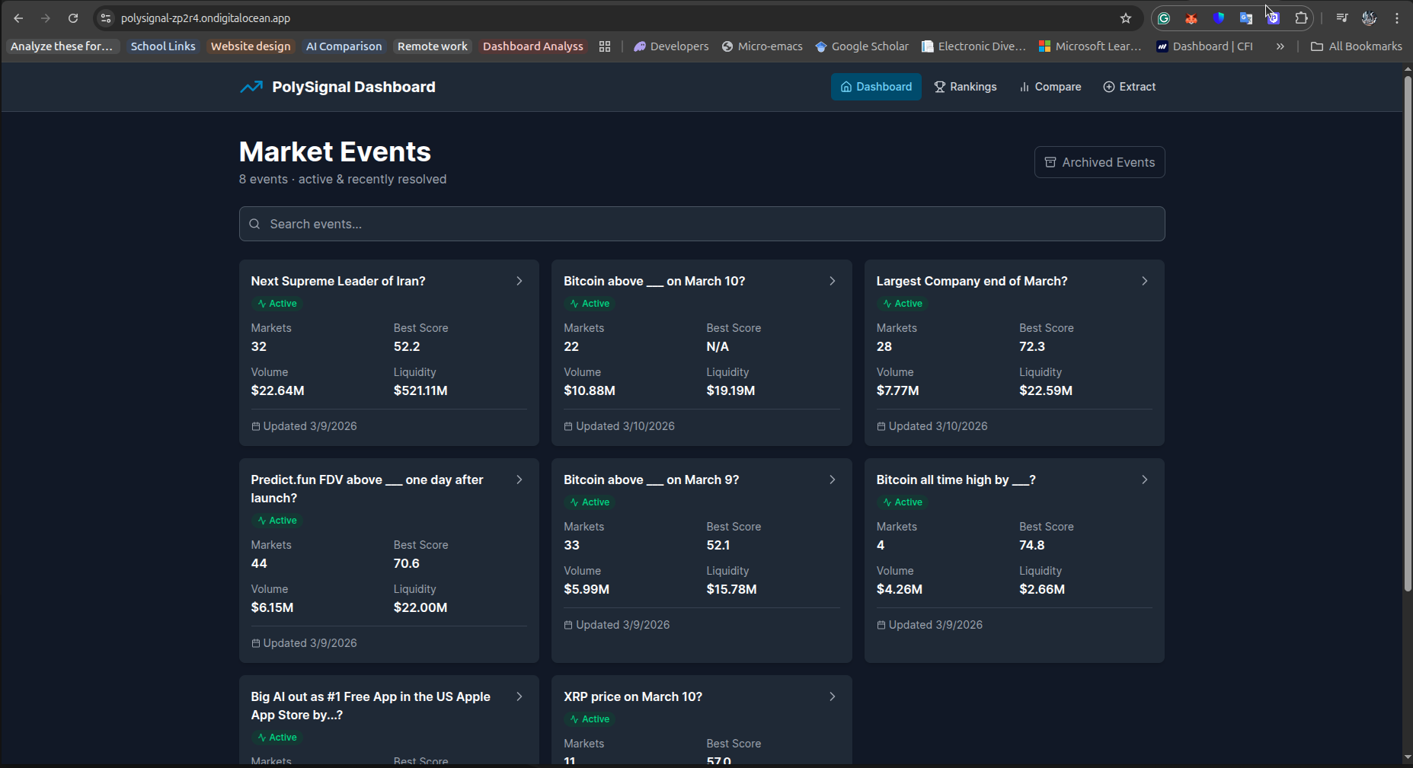Switch to the Compare tab

coord(1050,87)
